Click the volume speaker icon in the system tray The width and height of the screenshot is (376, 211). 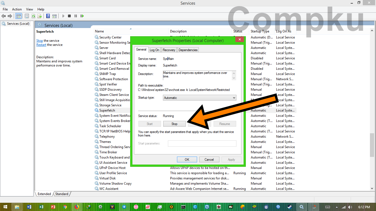(x=350, y=207)
